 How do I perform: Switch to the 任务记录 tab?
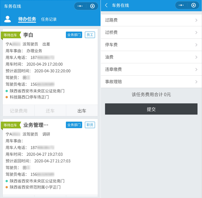49,19
